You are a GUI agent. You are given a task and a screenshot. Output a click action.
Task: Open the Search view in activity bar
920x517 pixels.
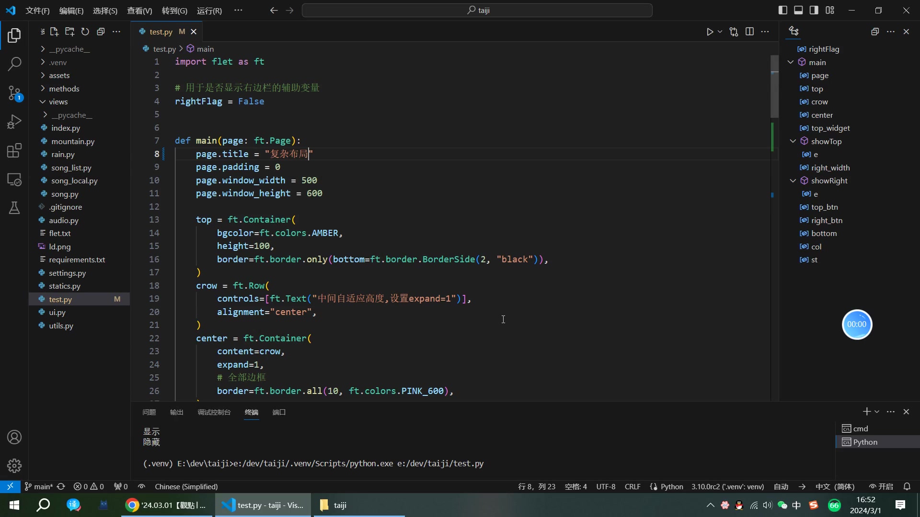coord(14,64)
